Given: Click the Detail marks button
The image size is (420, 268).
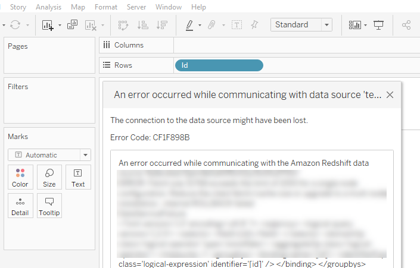Looking at the screenshot, I should tap(20, 206).
